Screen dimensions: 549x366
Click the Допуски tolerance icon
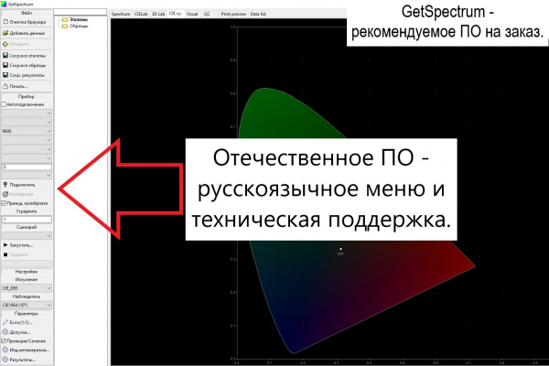(5, 331)
